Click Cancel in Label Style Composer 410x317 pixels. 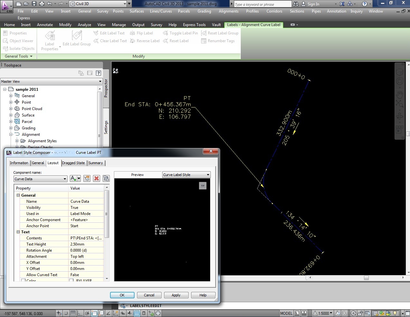point(149,295)
